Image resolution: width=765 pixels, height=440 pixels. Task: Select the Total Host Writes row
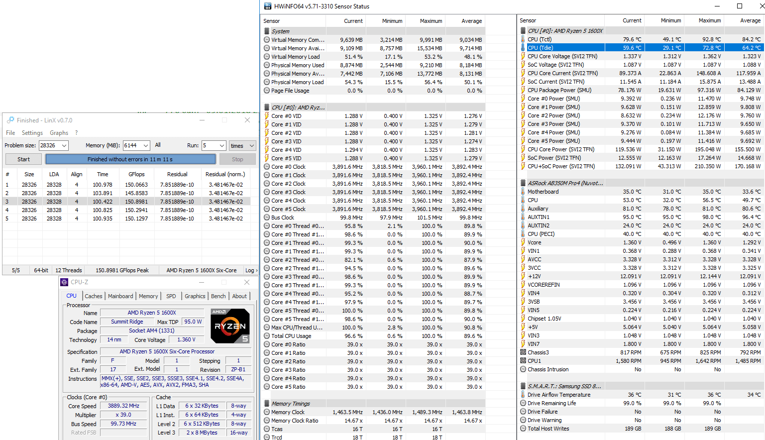[x=641, y=429]
